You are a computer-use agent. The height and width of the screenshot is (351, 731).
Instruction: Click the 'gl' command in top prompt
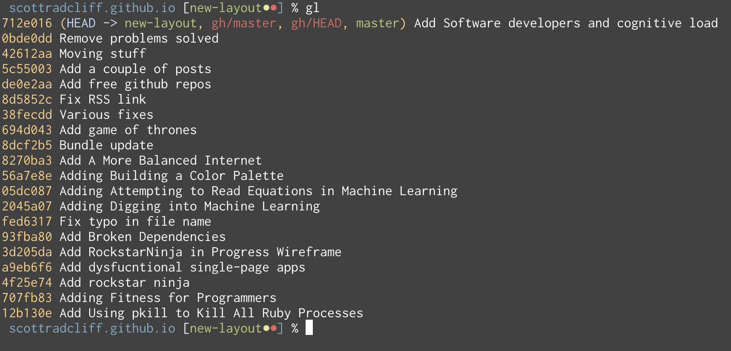point(312,8)
